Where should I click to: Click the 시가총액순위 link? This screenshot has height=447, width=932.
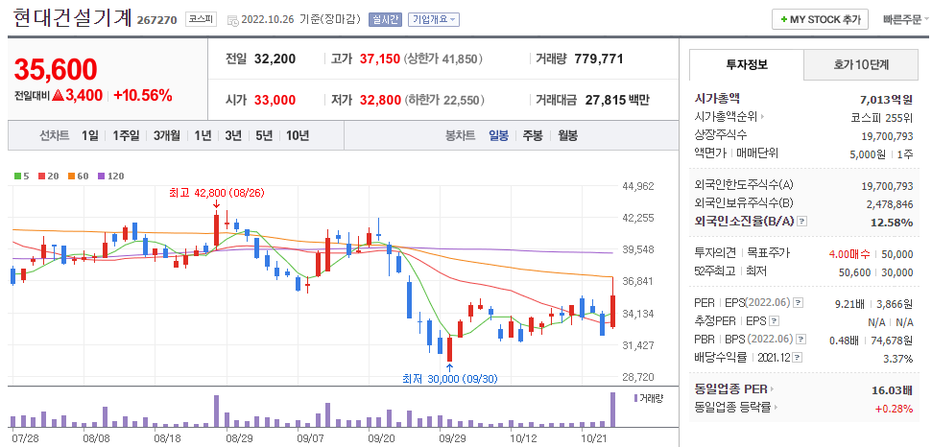[727, 117]
